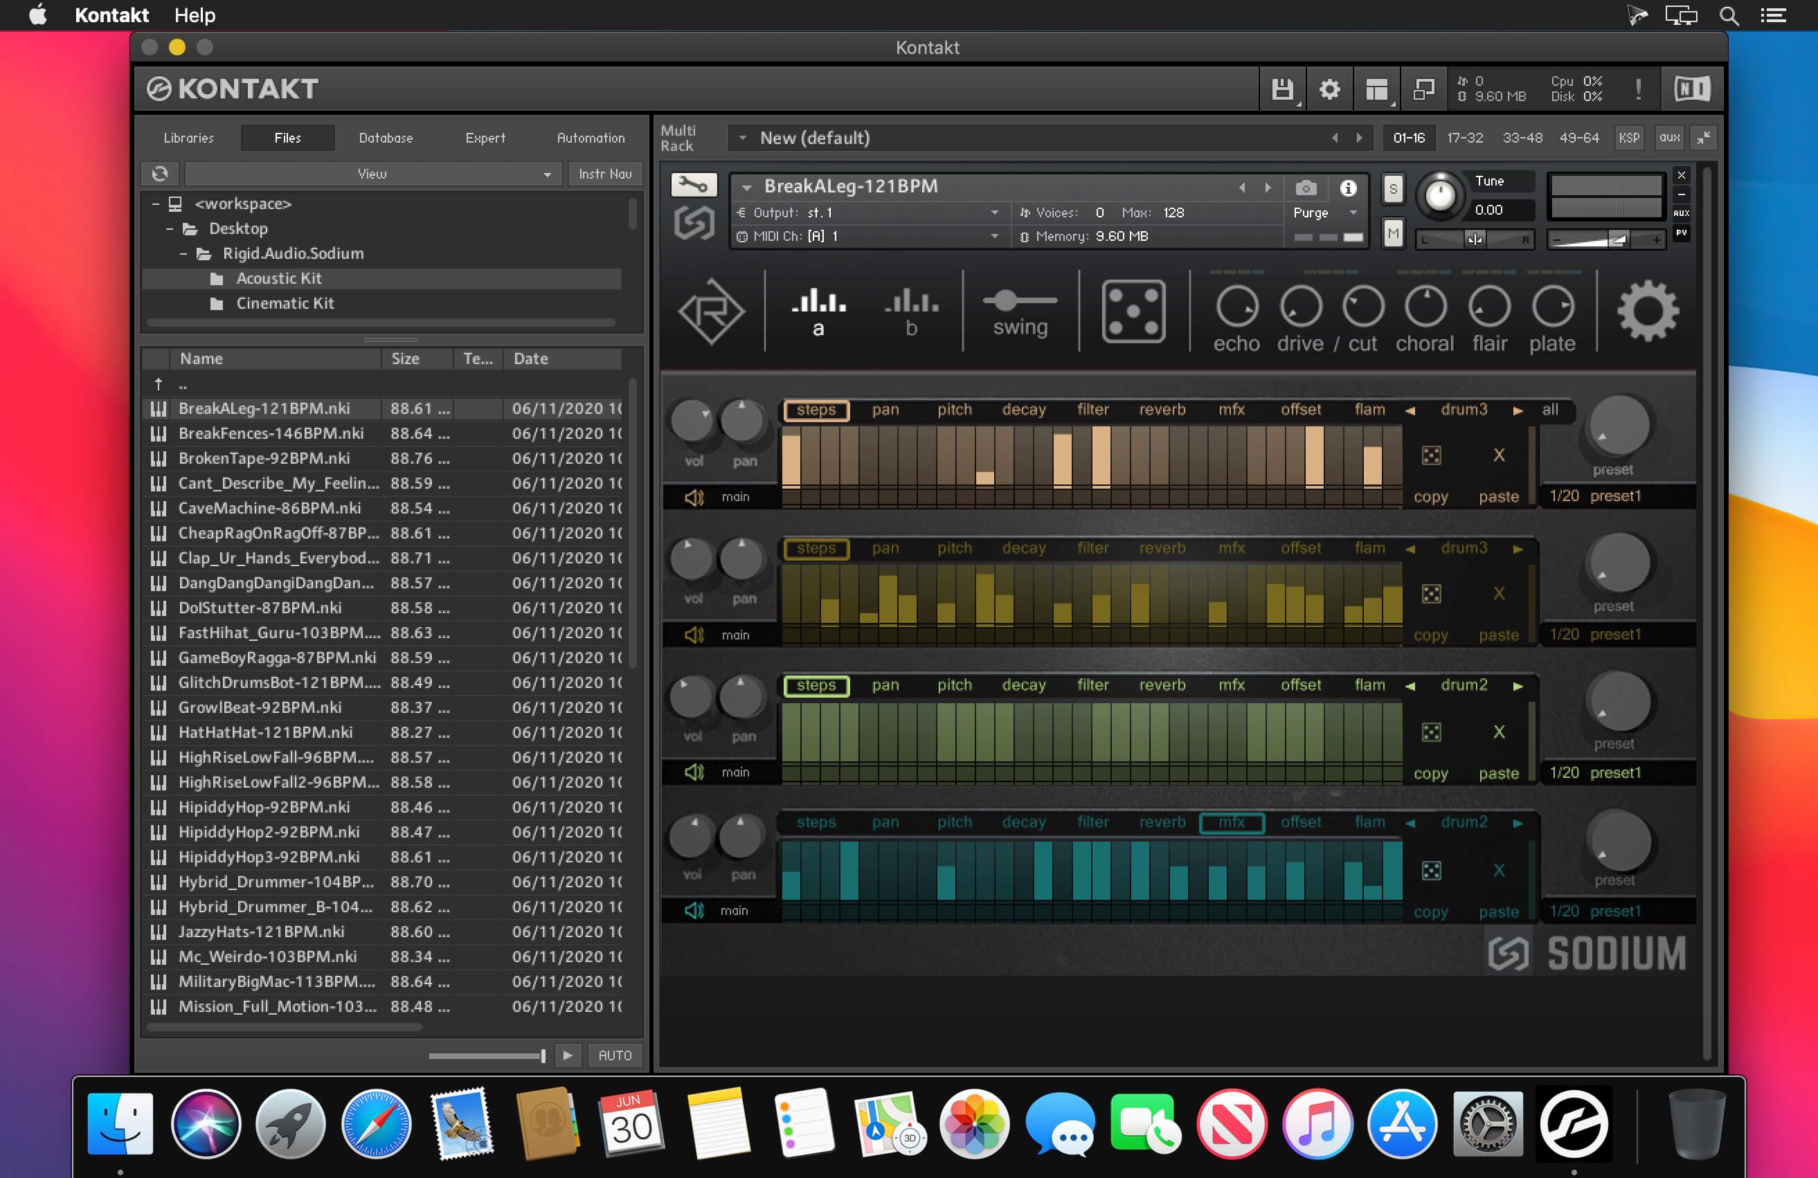1818x1178 pixels.
Task: Close instrument with X button
Action: click(1681, 175)
